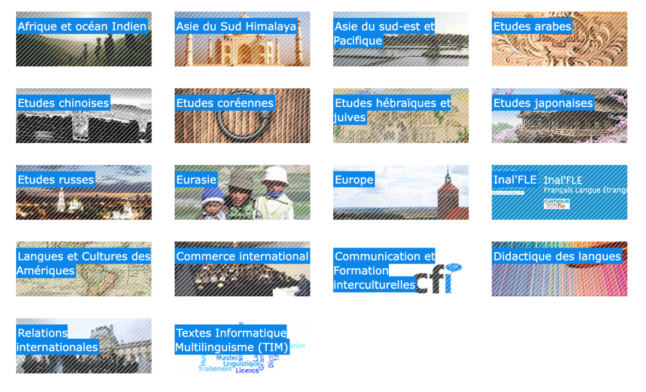The width and height of the screenshot is (646, 392).
Task: View the Etudes japonaises department
Action: point(559,116)
